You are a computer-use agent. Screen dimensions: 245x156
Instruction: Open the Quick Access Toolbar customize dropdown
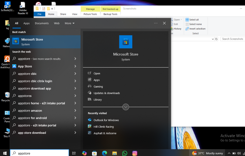[x=52, y=9]
